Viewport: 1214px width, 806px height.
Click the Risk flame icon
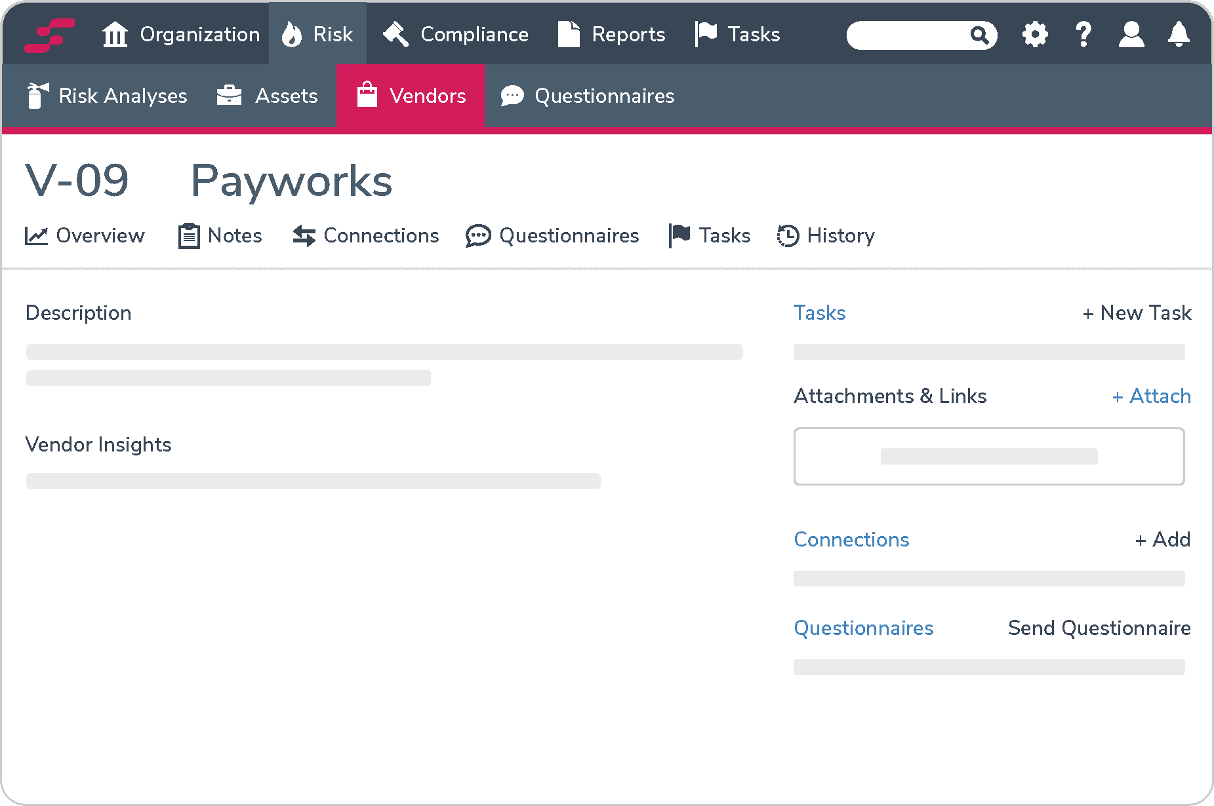pyautogui.click(x=292, y=34)
